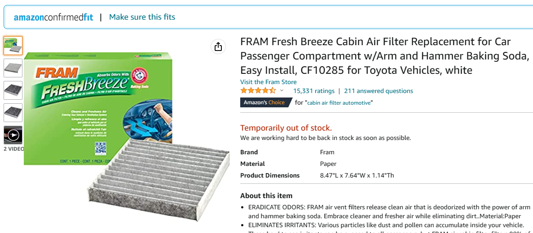Play the product video thumbnail
This screenshot has height=233, width=533.
tap(13, 135)
